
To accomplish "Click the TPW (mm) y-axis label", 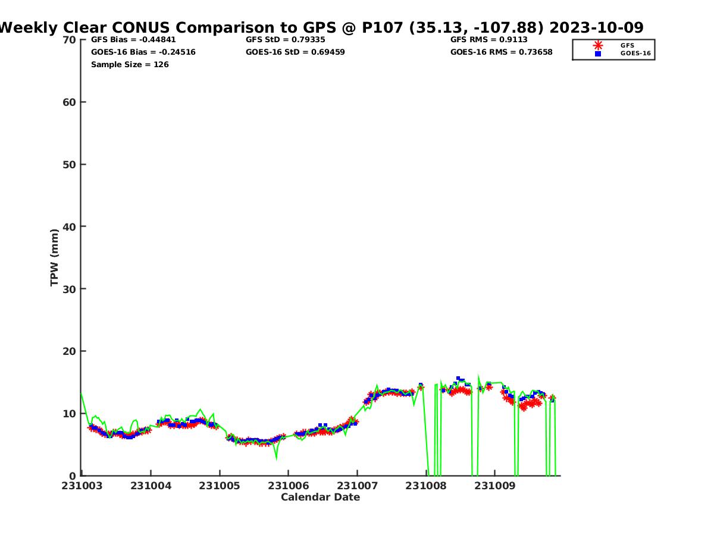I will (x=55, y=257).
